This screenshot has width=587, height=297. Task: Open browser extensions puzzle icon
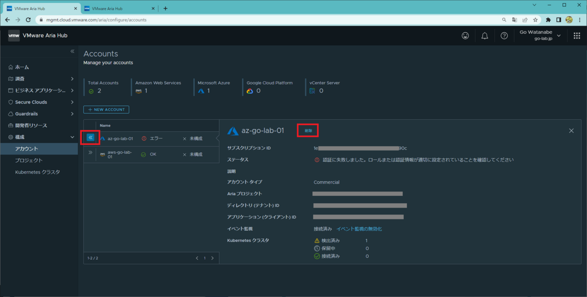(x=548, y=20)
